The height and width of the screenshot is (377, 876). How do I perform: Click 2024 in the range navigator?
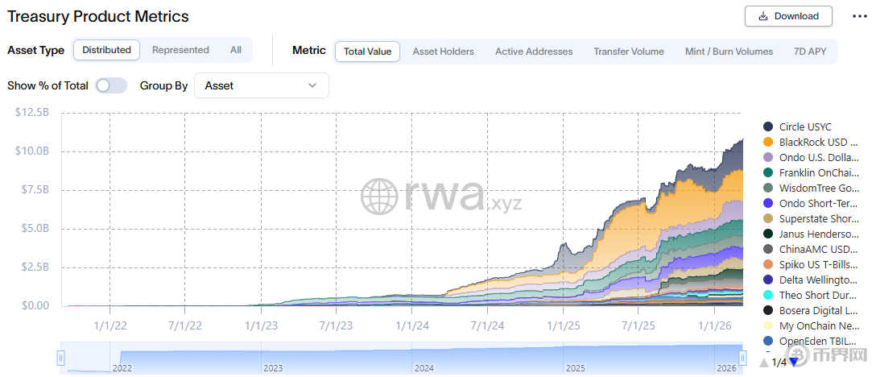point(424,369)
